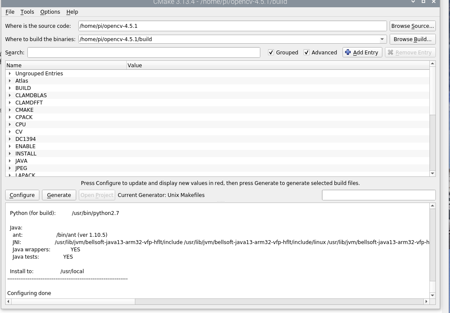This screenshot has width=450, height=313.
Task: Expand the CLAMDFFT group
Action: point(10,102)
